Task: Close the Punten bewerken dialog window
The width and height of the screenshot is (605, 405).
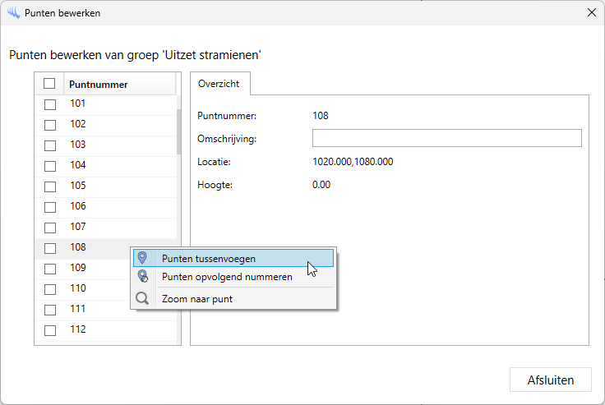Action: coord(591,13)
